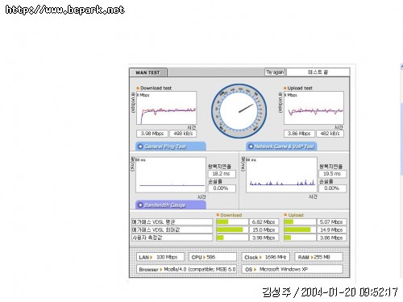Select the 3.86 Mbps upload value below the graph
This screenshot has height=302, width=403.
coord(299,134)
